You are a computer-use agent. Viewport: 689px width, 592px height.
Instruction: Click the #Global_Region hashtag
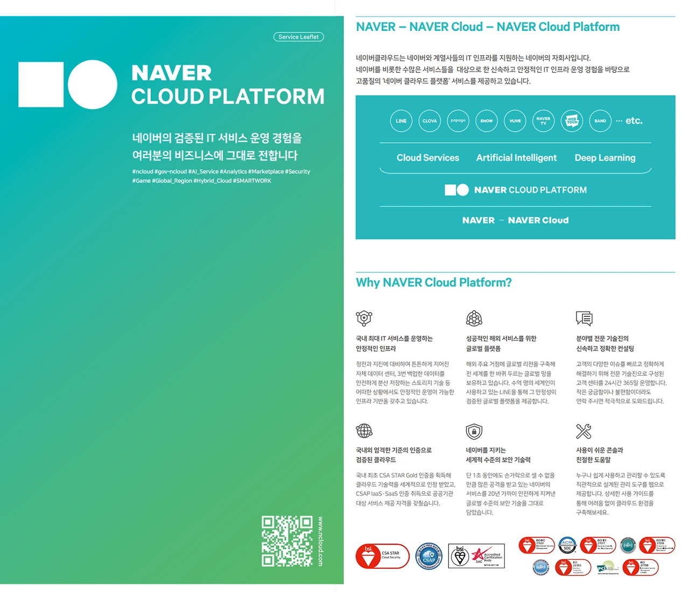(172, 181)
